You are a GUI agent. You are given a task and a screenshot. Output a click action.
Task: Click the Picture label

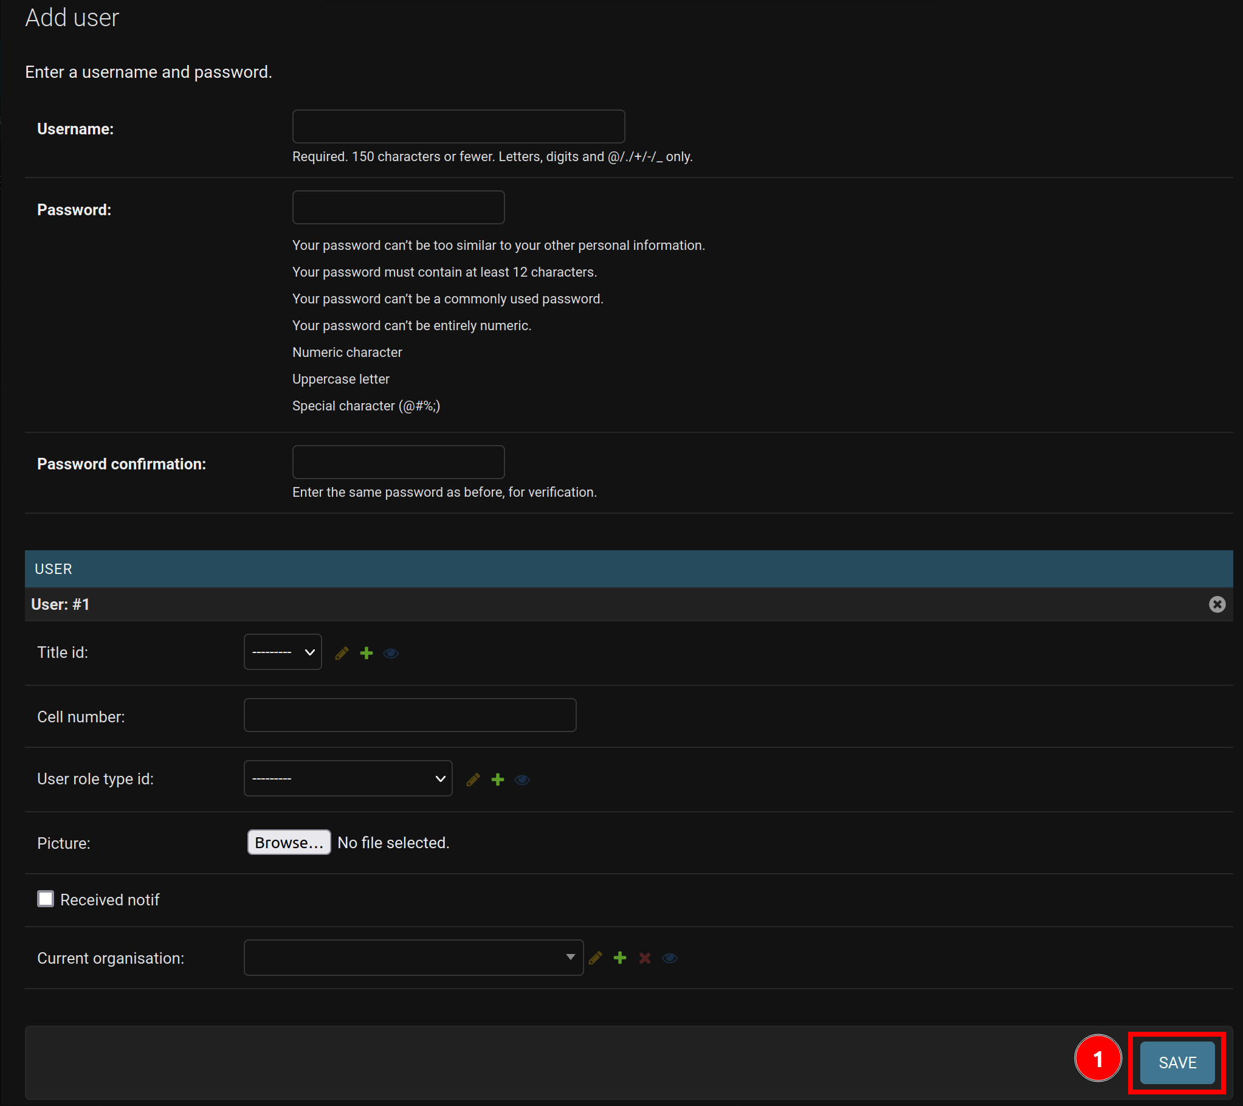64,843
